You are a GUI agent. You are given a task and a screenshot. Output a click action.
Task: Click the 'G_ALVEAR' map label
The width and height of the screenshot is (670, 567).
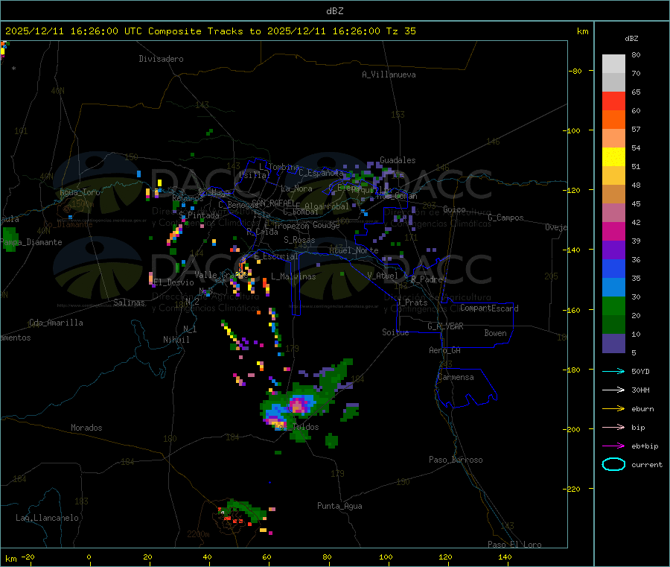(445, 326)
